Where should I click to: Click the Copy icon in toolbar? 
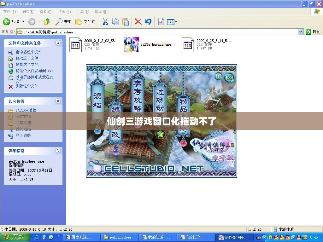point(115,22)
